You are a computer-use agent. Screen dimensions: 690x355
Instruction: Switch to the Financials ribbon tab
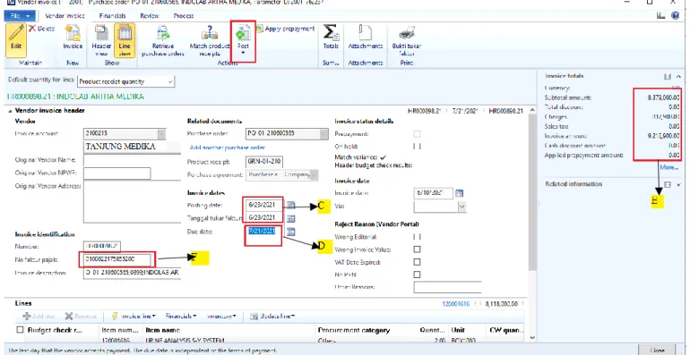(x=112, y=16)
